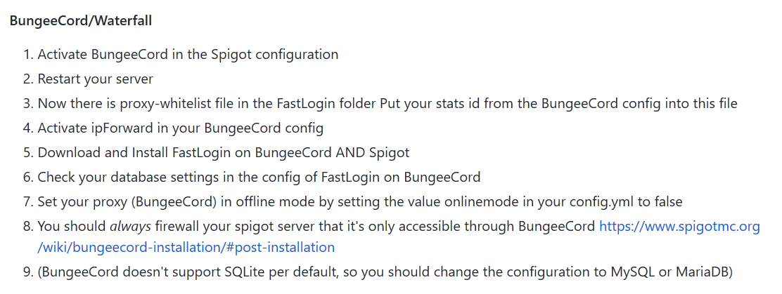Click the "Restart your server" step

[x=96, y=79]
